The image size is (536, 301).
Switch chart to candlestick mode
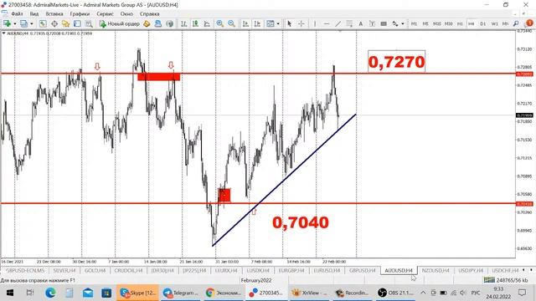pyautogui.click(x=195, y=23)
